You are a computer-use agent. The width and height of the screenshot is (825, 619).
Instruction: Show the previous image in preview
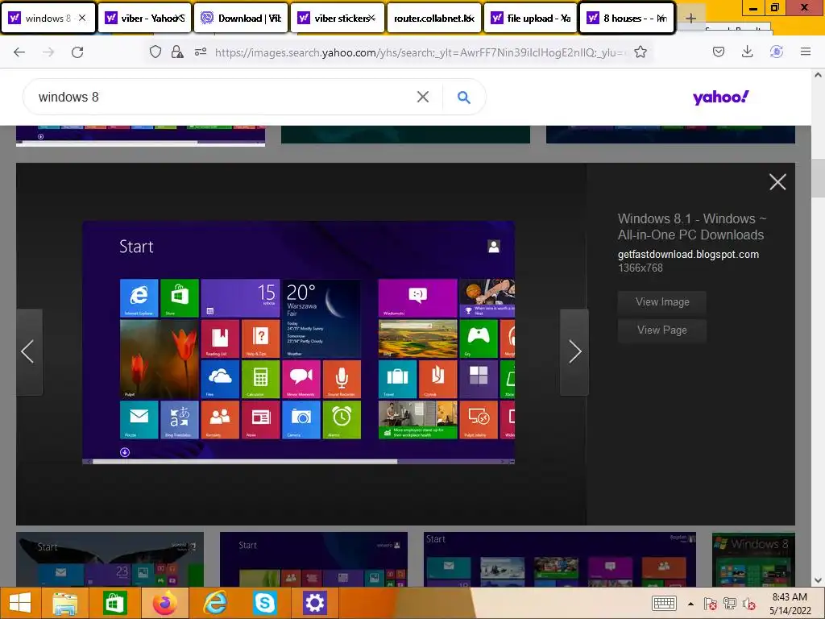(x=28, y=351)
